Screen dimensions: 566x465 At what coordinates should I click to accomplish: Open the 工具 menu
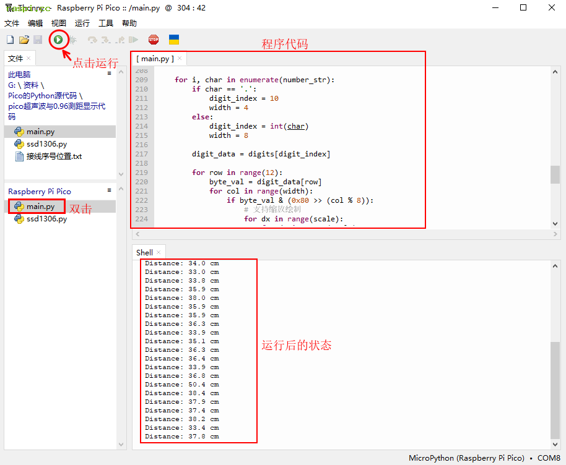coord(106,23)
